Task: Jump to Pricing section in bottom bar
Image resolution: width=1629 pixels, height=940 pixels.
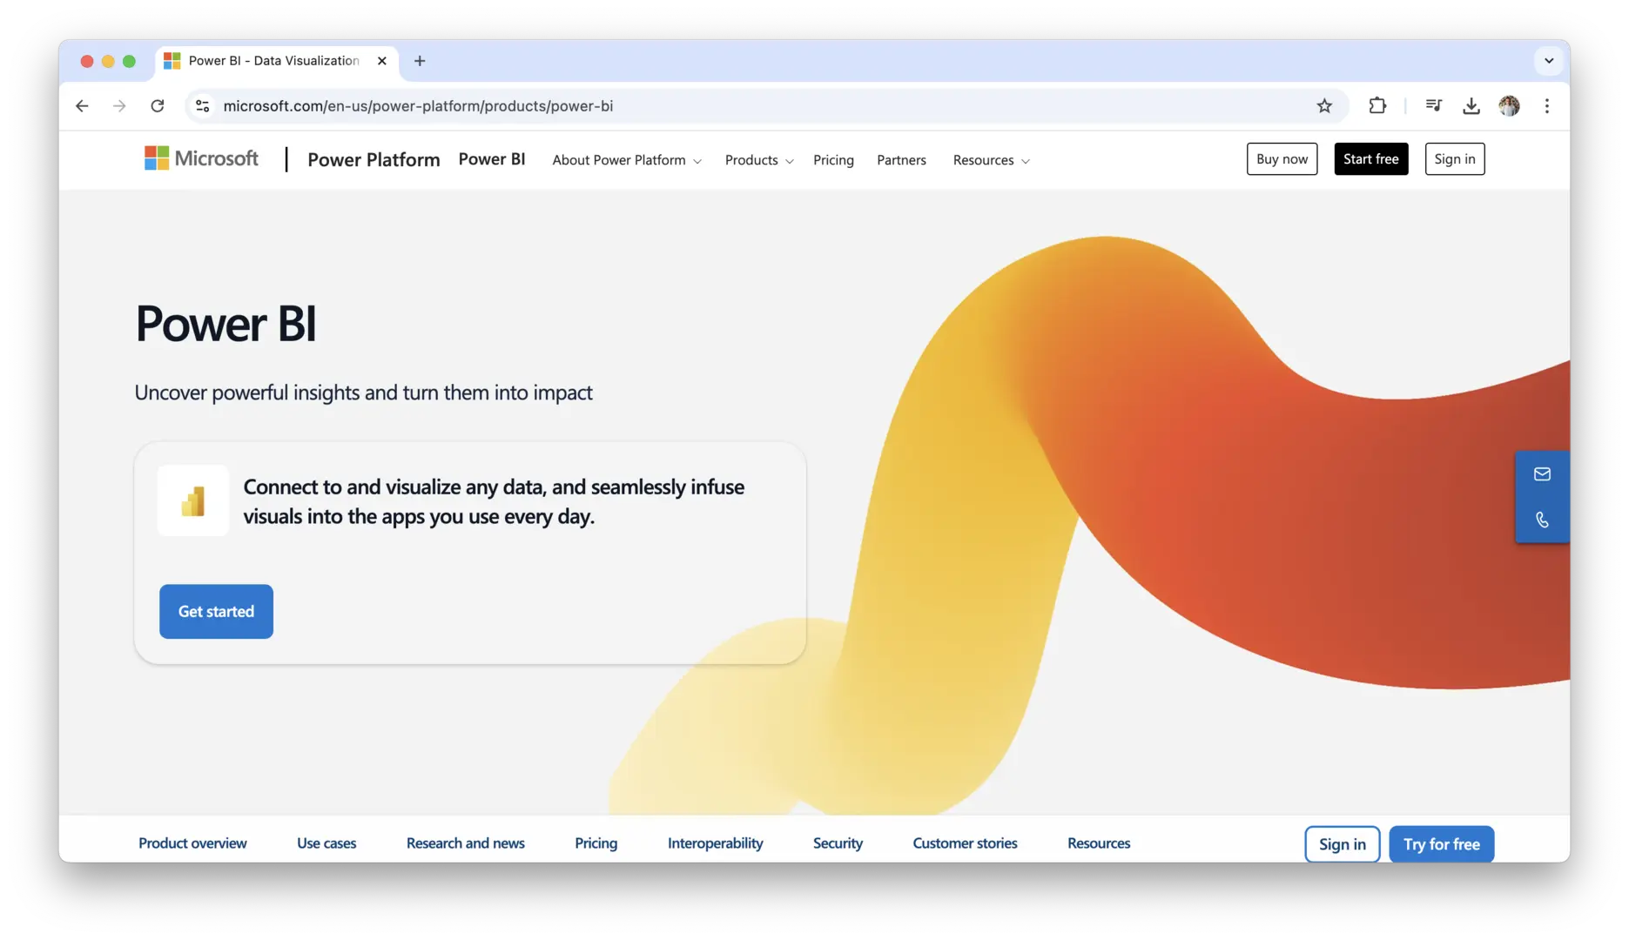Action: point(596,843)
